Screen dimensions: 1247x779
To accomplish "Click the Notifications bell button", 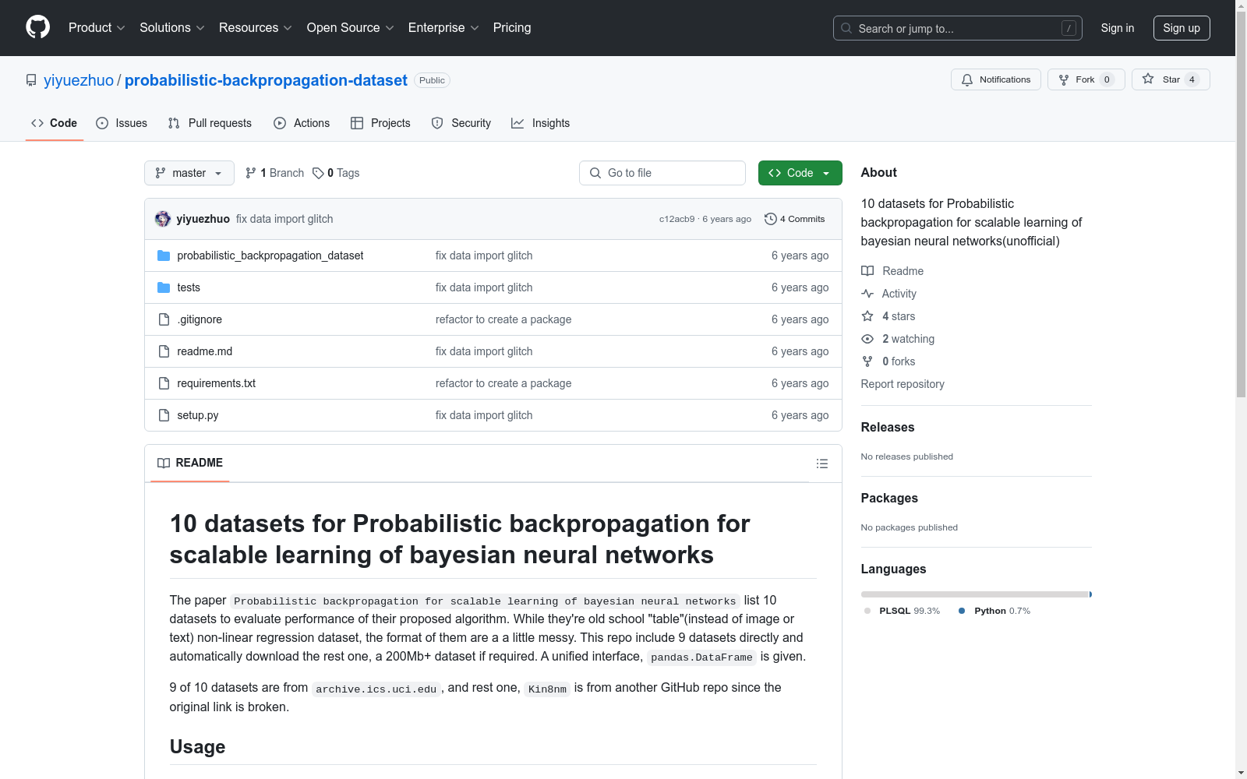I will pyautogui.click(x=995, y=79).
